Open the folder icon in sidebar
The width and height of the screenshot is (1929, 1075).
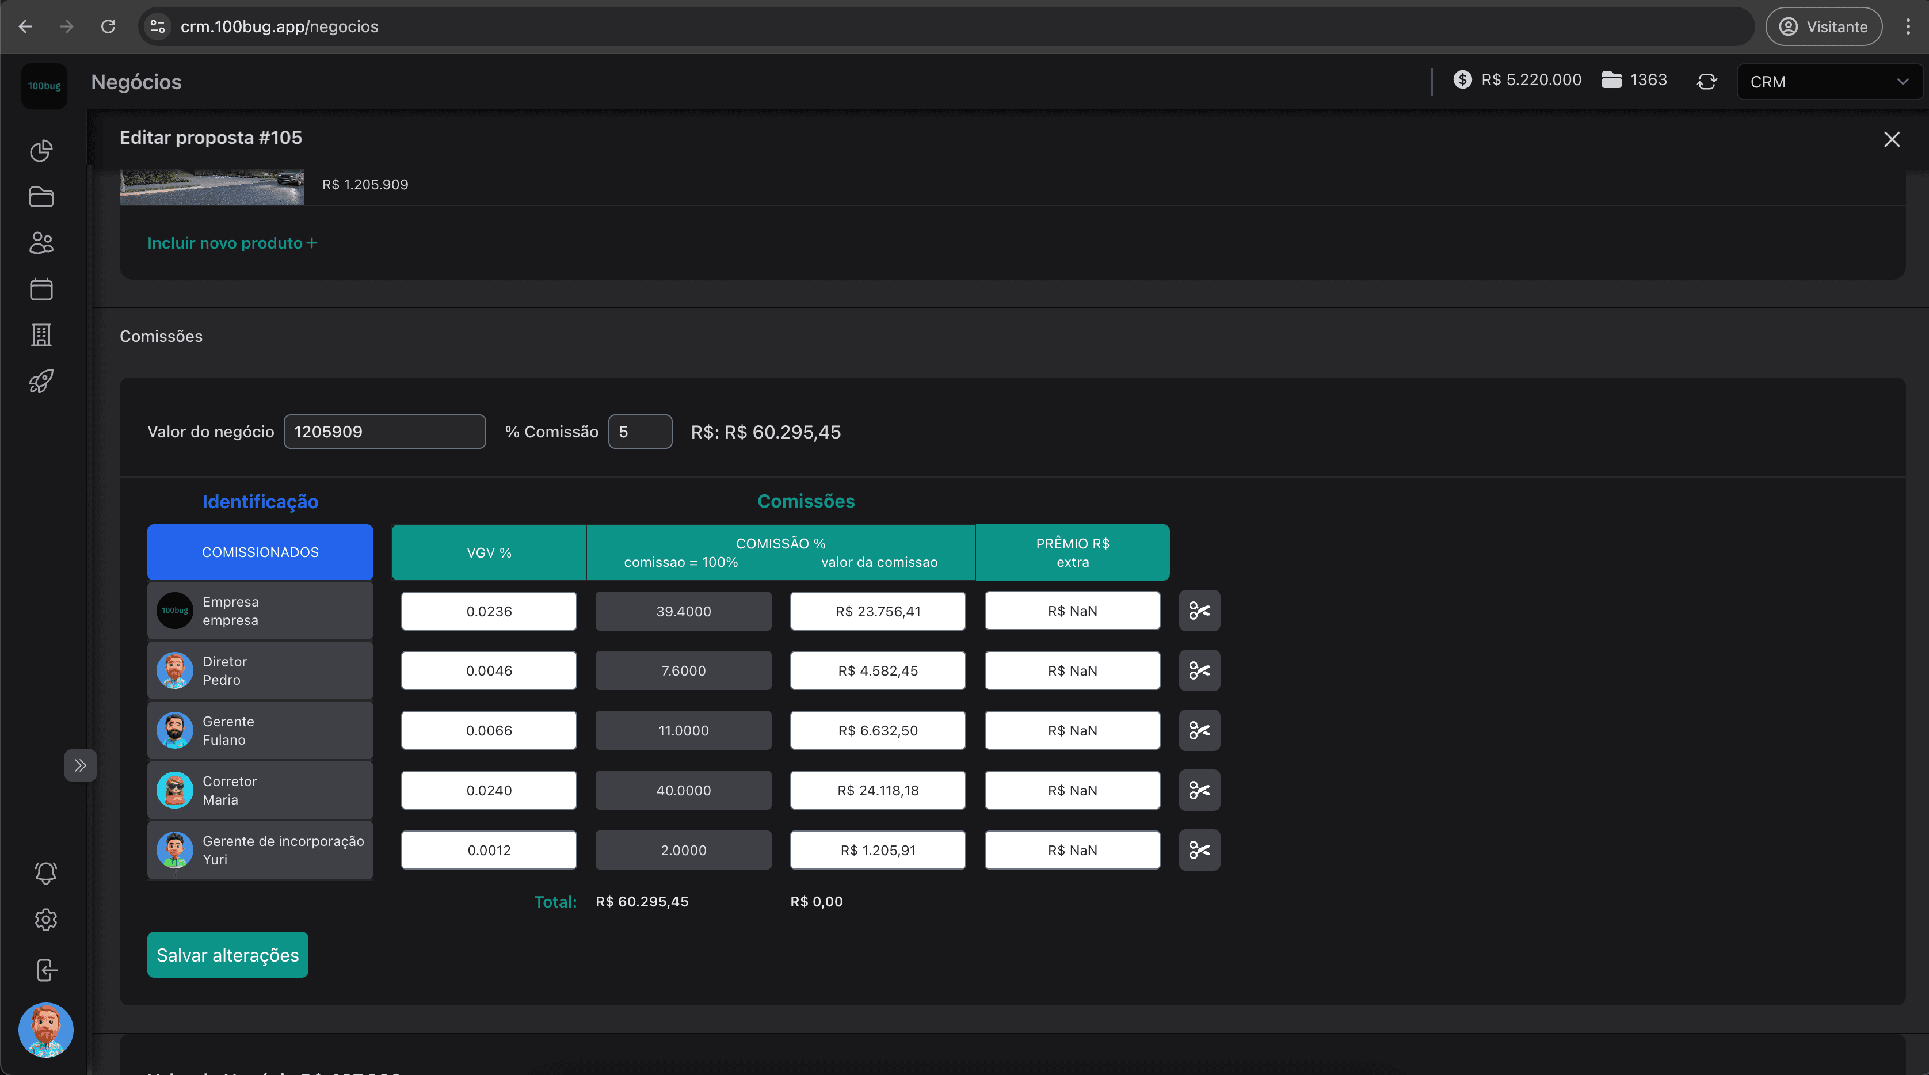41,197
